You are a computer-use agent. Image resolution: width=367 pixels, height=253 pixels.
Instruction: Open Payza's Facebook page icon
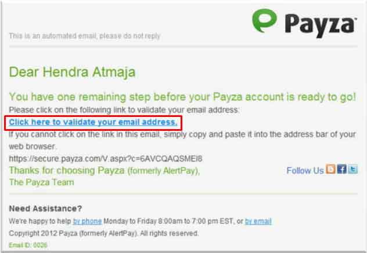click(341, 169)
